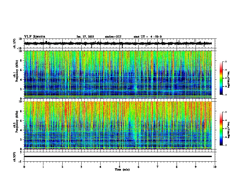The image size is (242, 187).
Task: Click the "-3" label on ch.2 color scale
Action: point(226,112)
